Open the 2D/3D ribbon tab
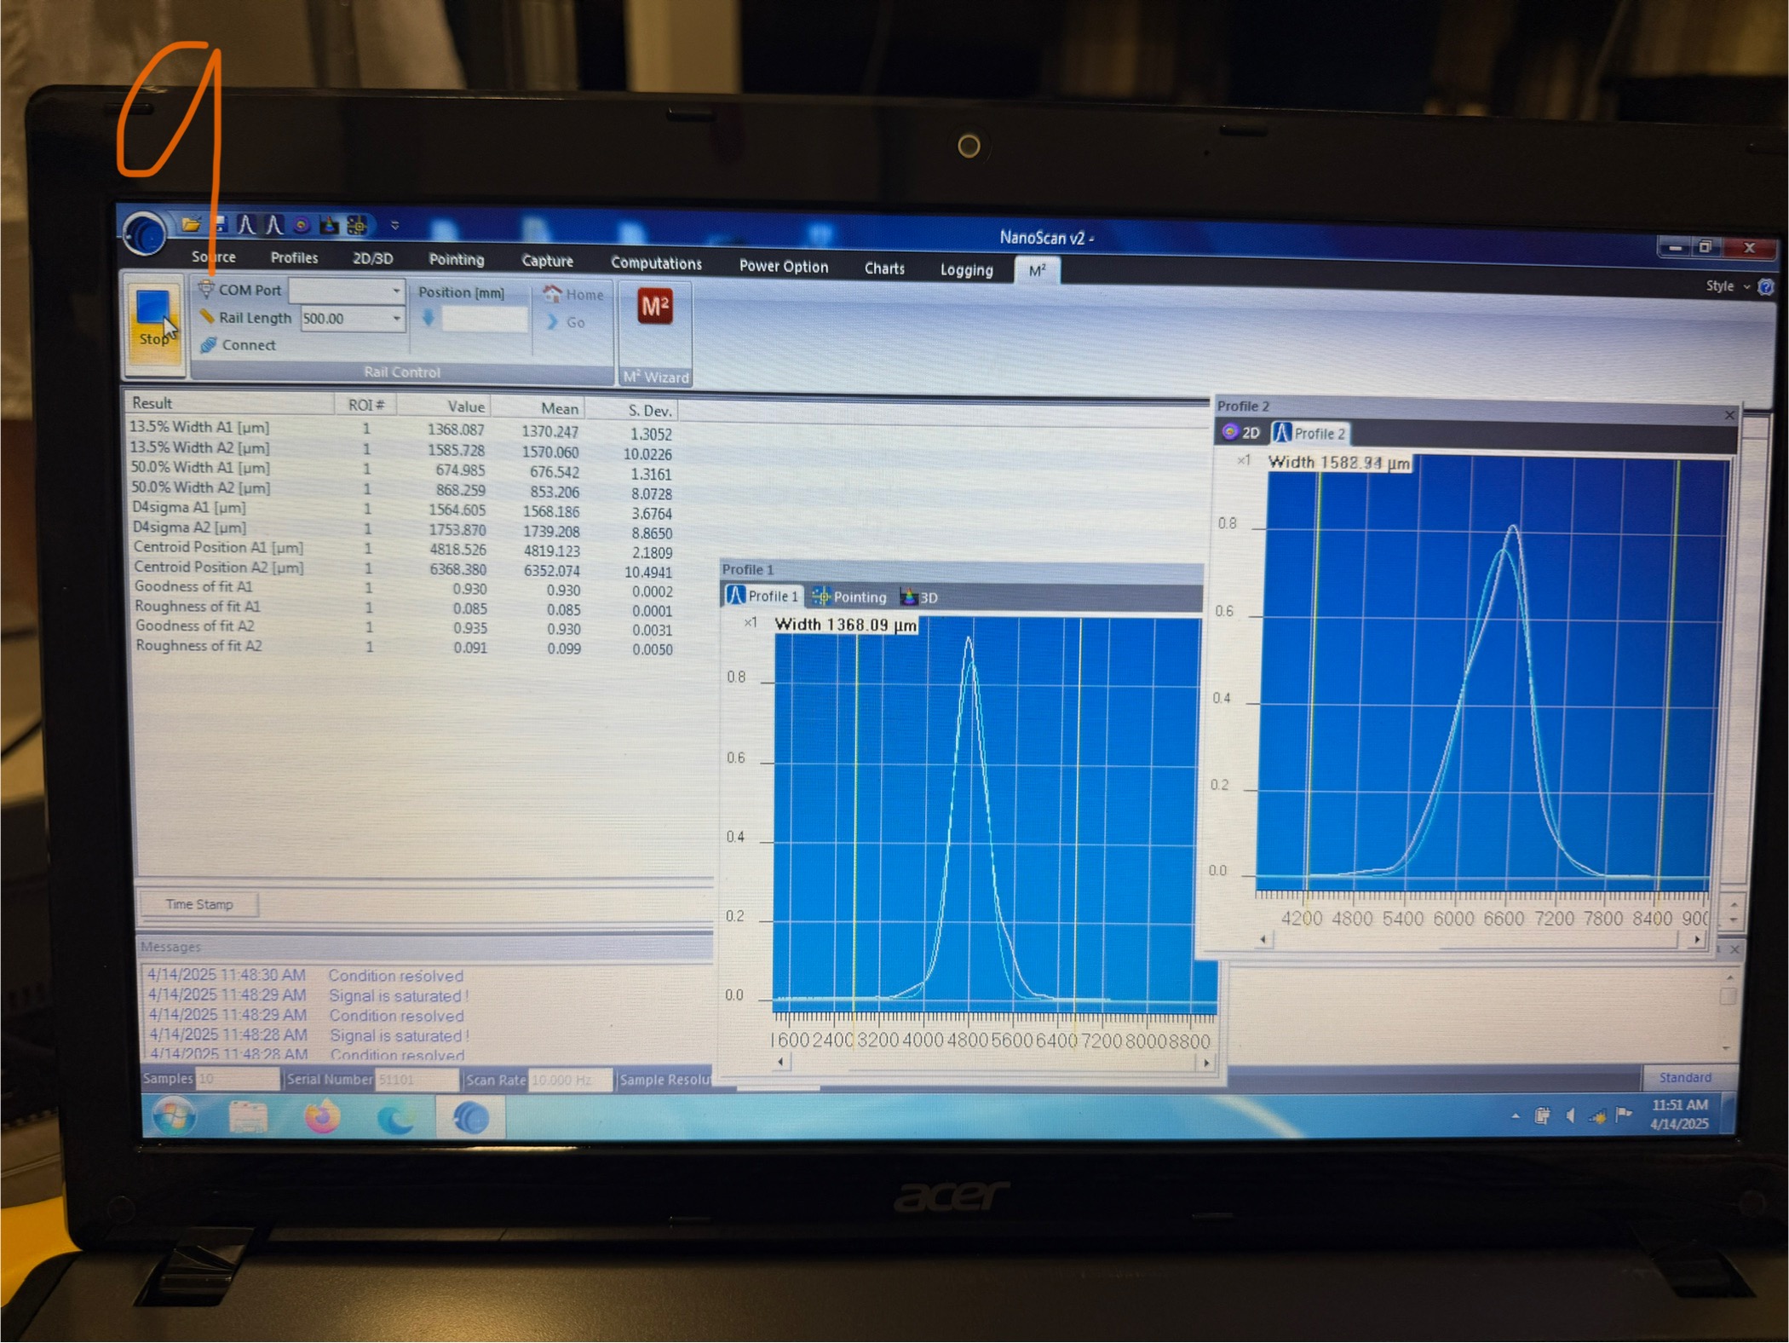 tap(372, 258)
